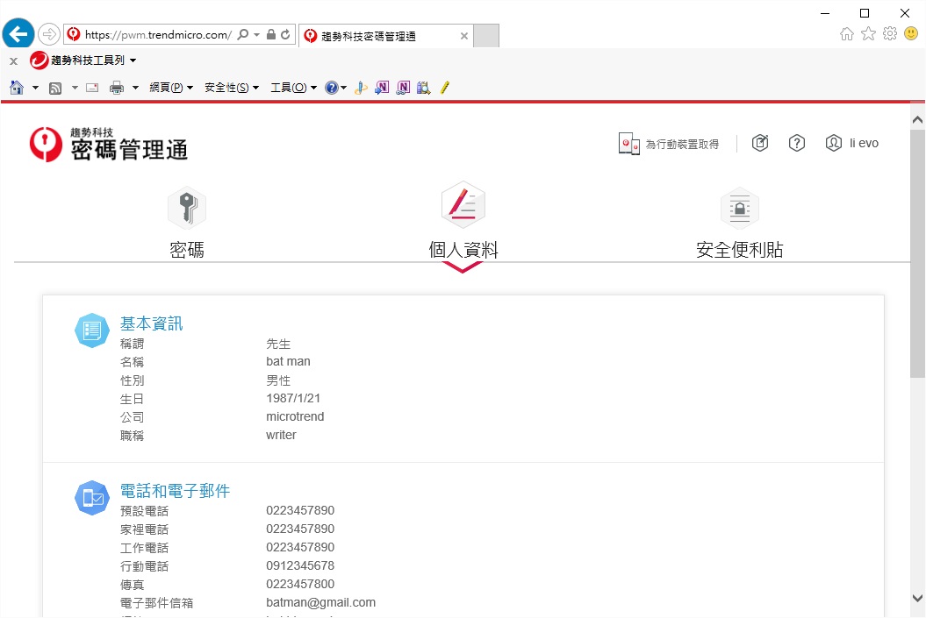This screenshot has width=926, height=618.
Task: Click the name value bat man
Action: (288, 361)
